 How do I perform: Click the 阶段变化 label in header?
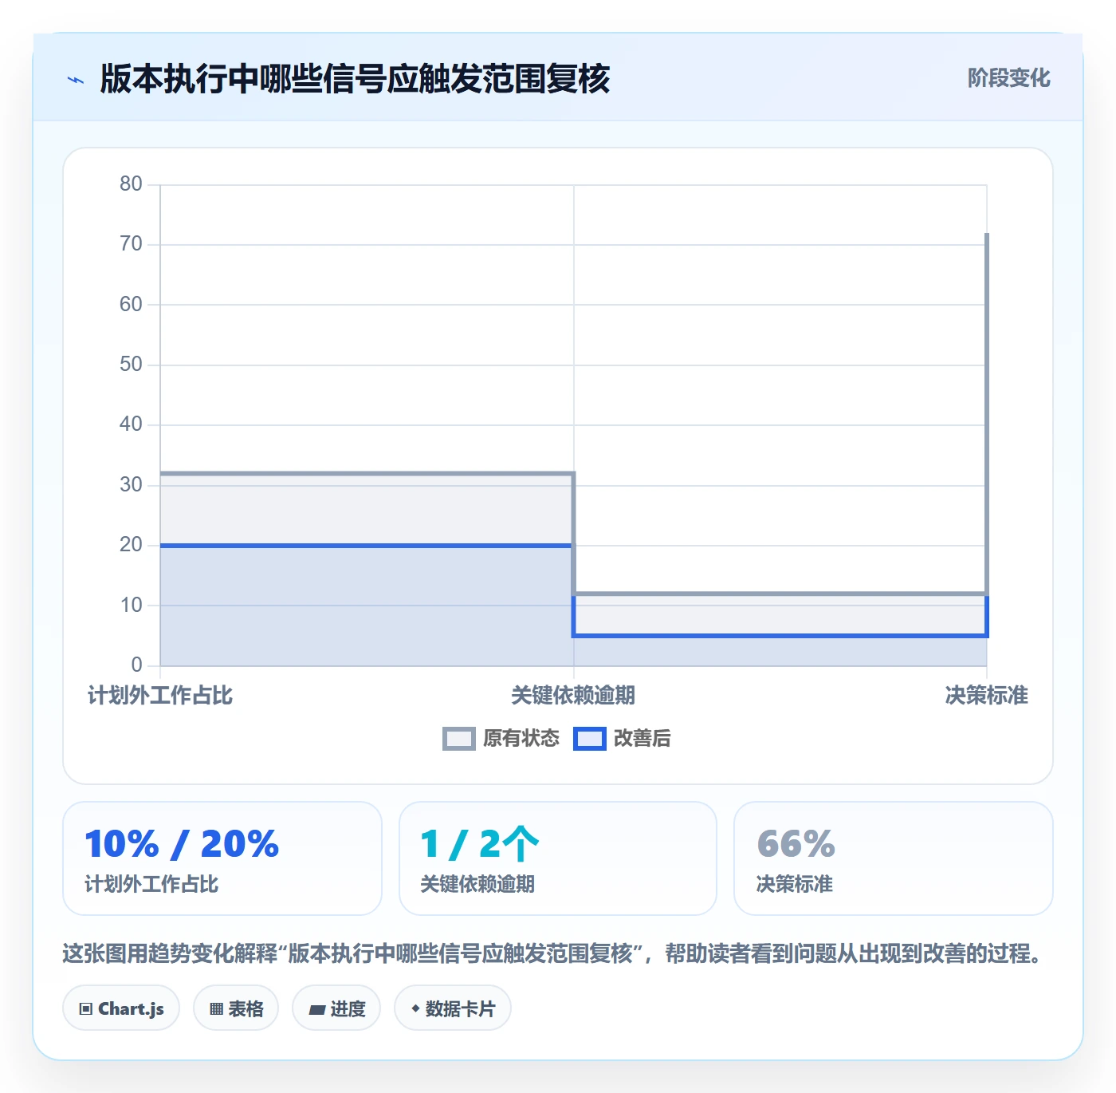click(x=1008, y=78)
